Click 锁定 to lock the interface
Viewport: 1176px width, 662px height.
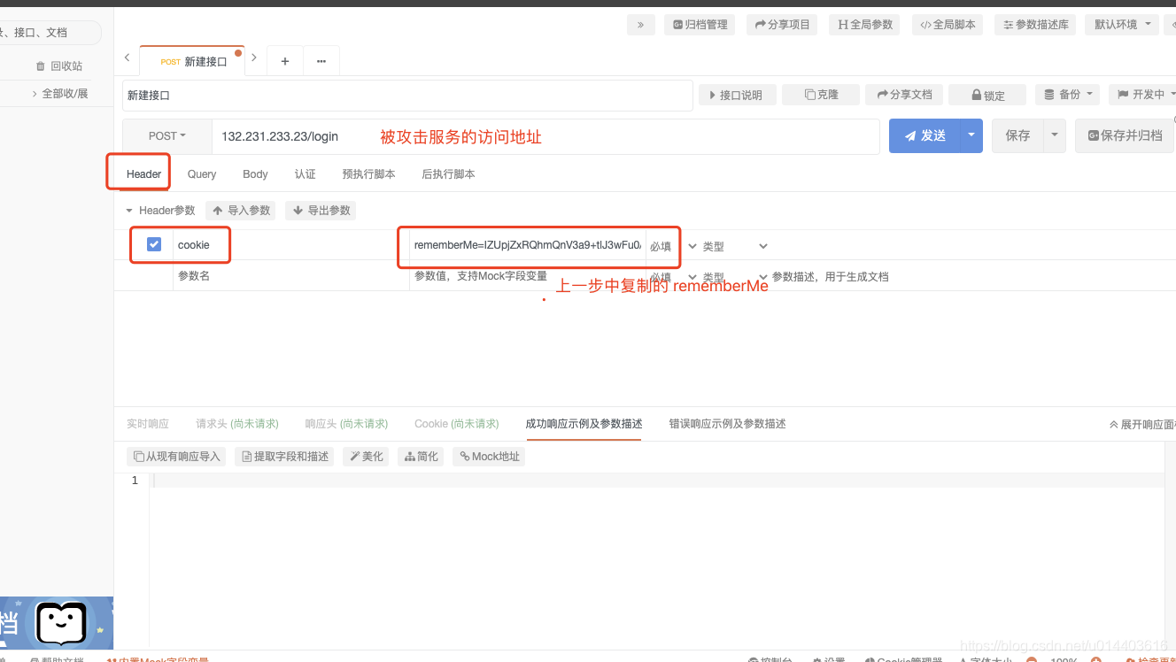986,94
